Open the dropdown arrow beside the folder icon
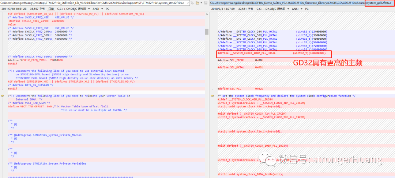 coord(201,3)
